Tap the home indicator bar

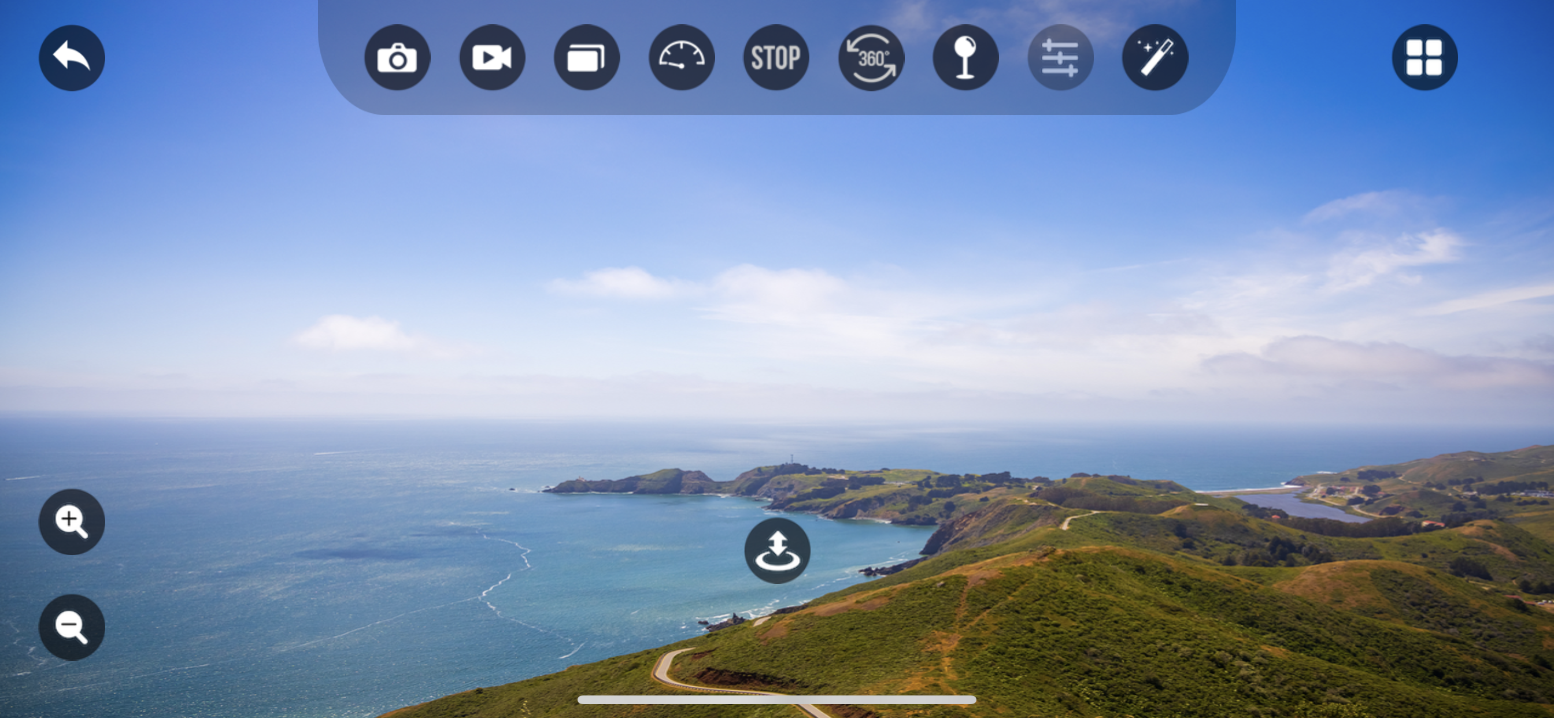coord(777,700)
